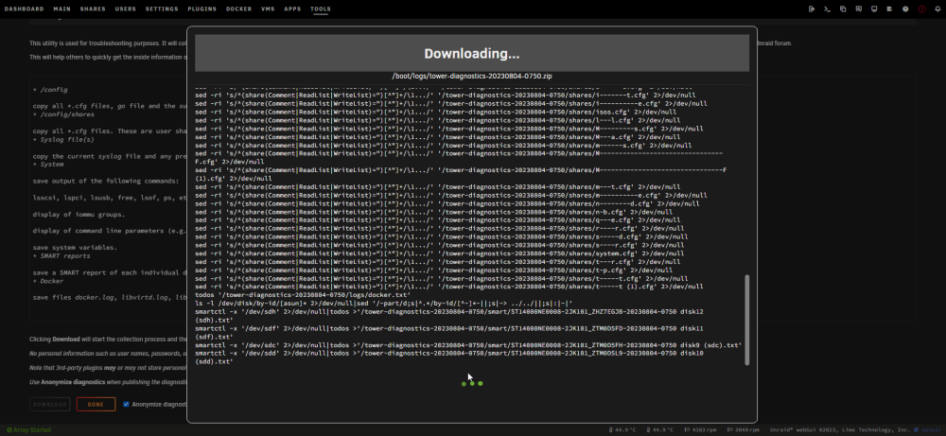
Task: Click the 'save system variables.' line
Action: point(75,247)
